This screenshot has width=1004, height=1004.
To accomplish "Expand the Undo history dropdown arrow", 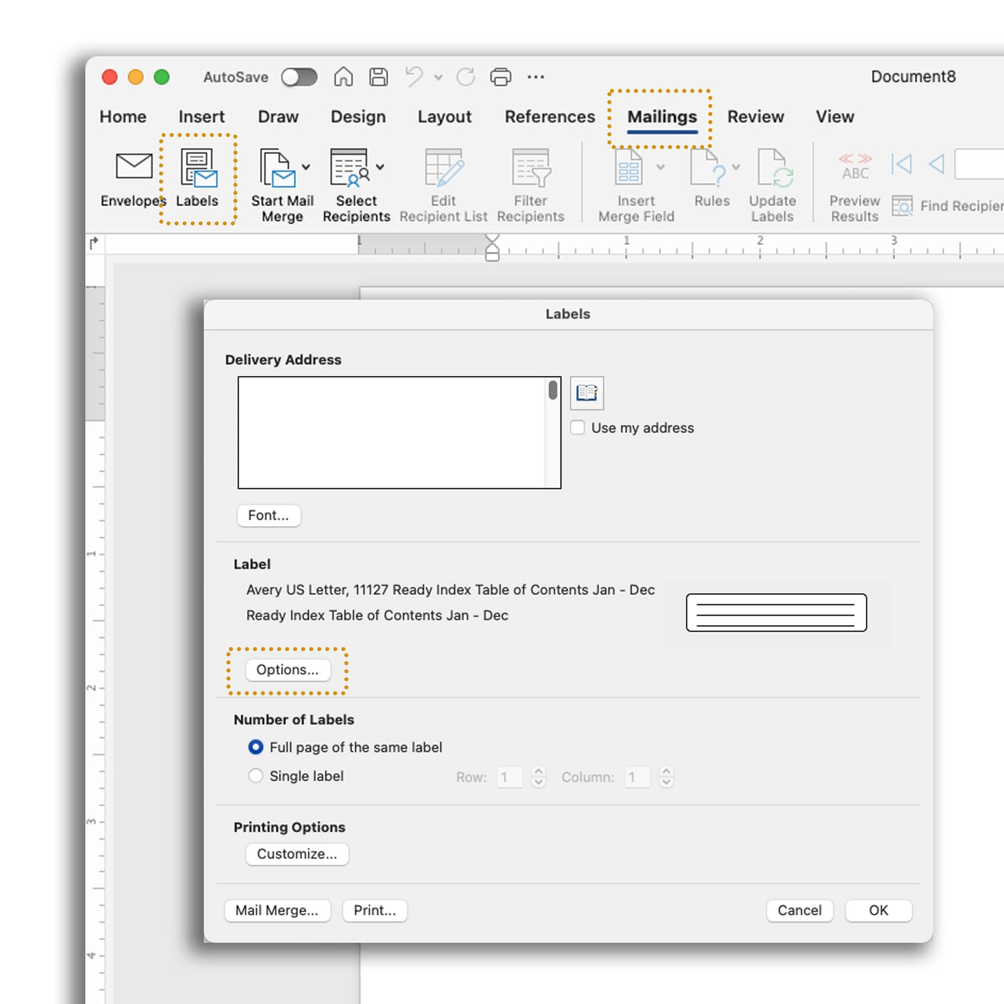I will tap(438, 78).
